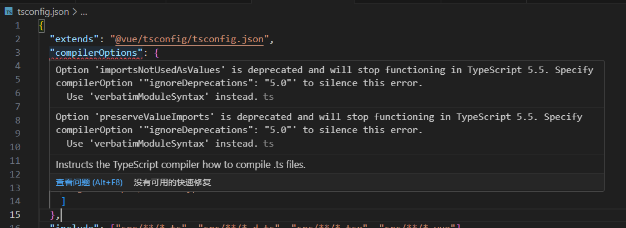Click the compilerOptions description in hover
This screenshot has height=228, width=626.
coord(181,164)
